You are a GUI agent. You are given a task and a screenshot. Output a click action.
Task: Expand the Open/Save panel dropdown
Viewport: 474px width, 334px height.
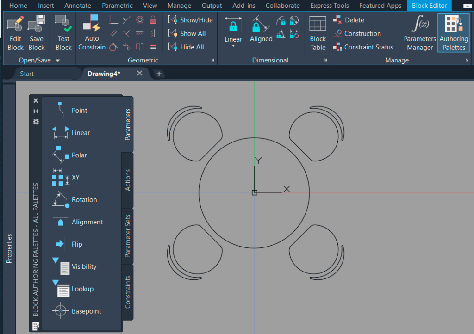click(58, 61)
